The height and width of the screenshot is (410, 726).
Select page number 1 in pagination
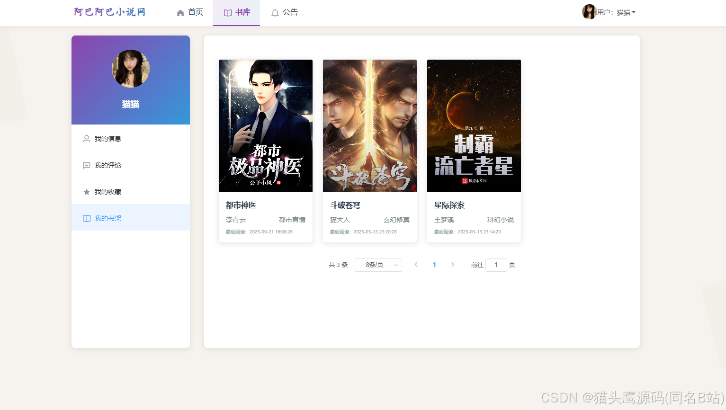[x=434, y=265]
